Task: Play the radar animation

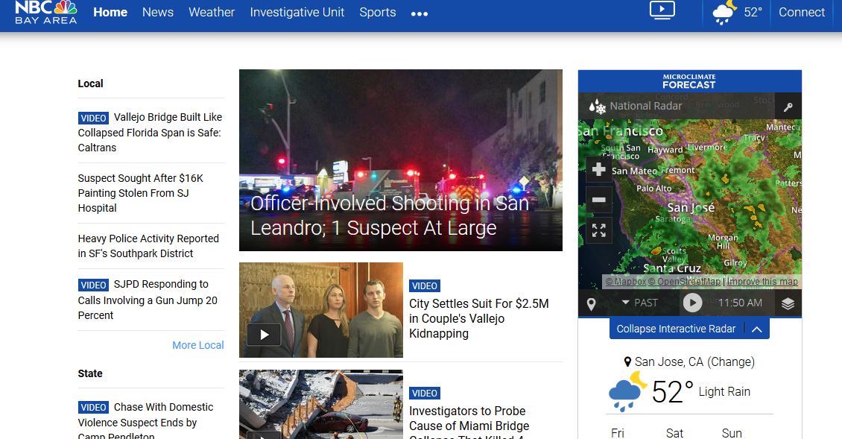Action: (692, 303)
